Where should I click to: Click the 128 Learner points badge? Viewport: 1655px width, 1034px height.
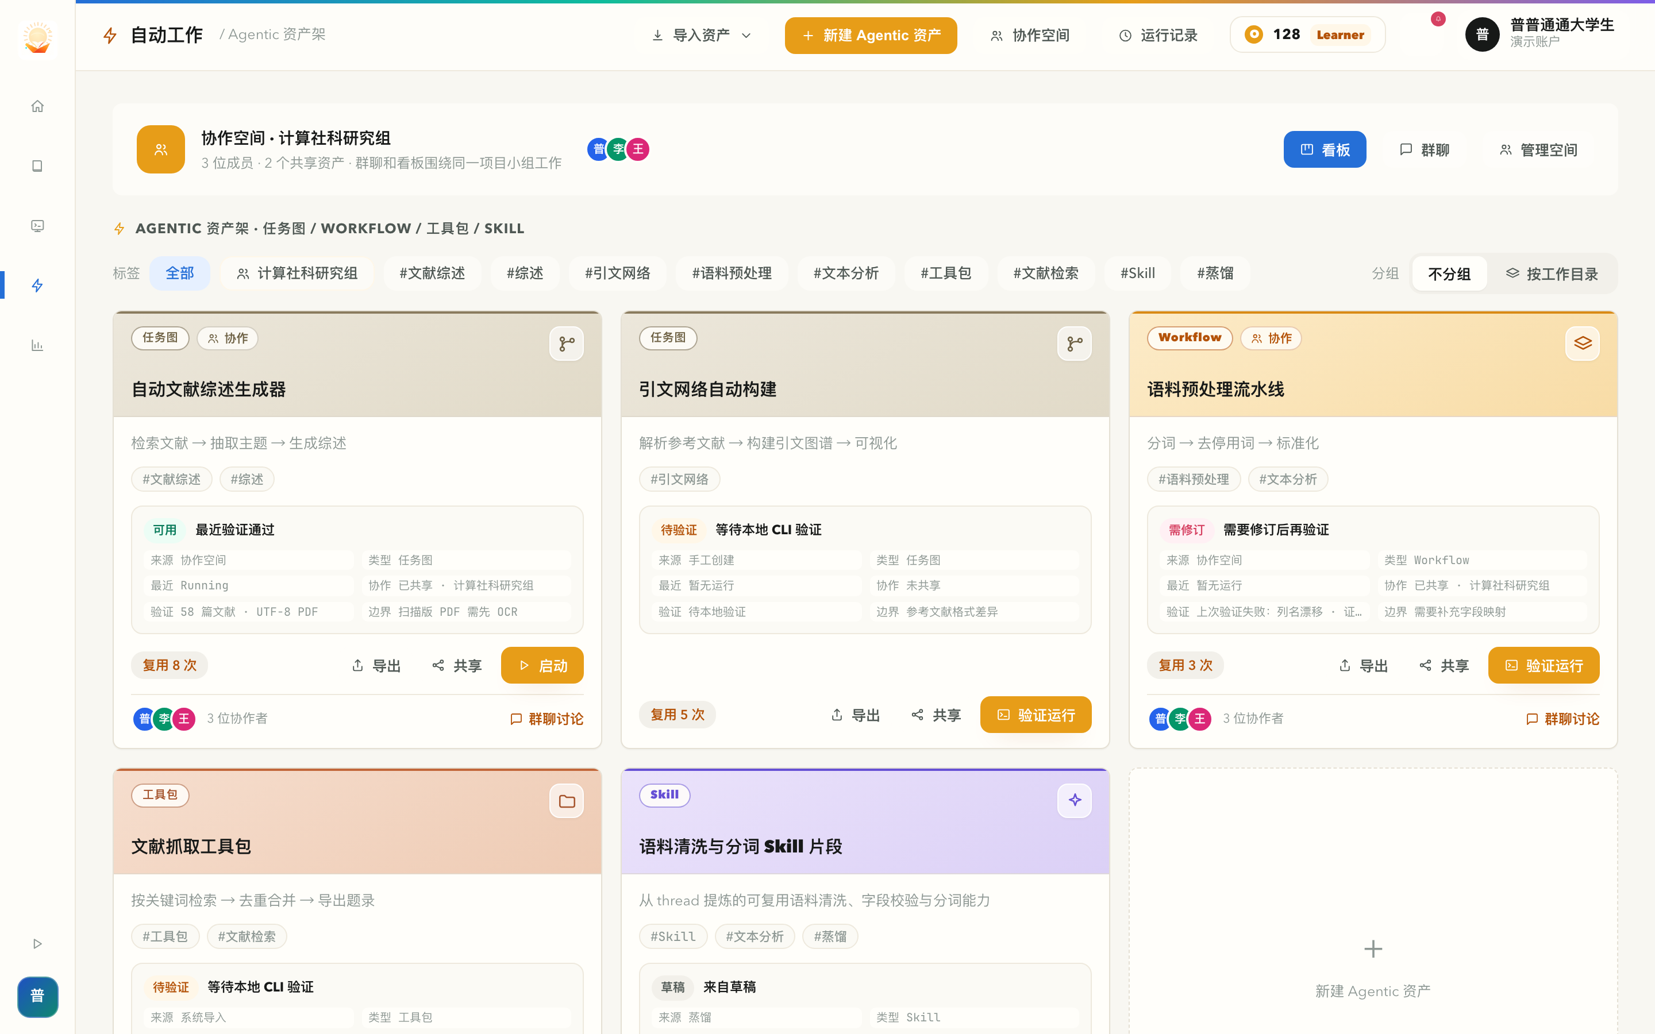[1307, 34]
